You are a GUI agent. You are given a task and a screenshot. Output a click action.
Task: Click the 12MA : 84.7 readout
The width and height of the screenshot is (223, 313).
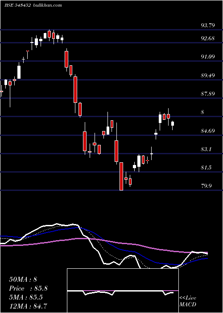click(x=28, y=306)
